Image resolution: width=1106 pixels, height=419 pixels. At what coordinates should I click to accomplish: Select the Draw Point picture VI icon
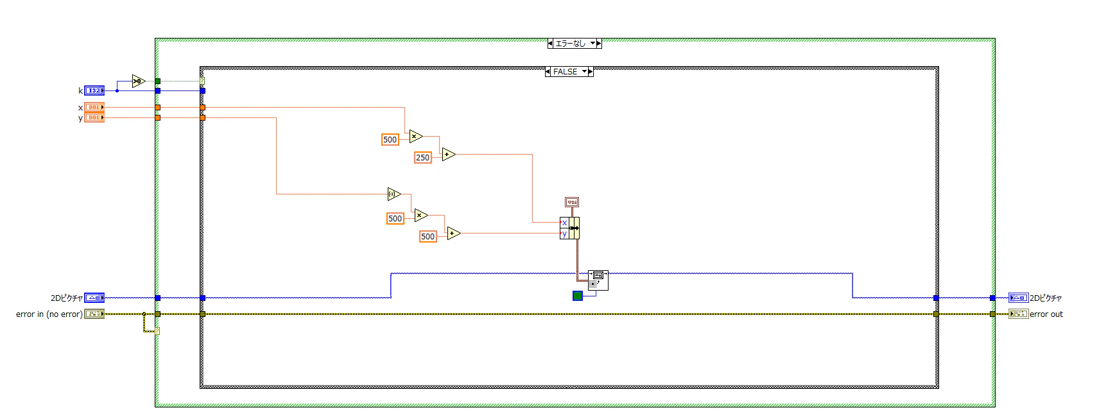(598, 280)
